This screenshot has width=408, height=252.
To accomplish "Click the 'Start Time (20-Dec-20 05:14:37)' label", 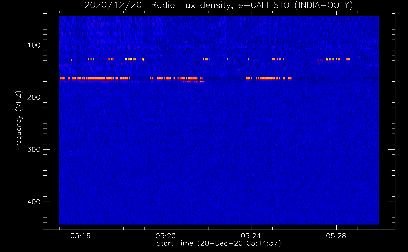I will (x=219, y=243).
